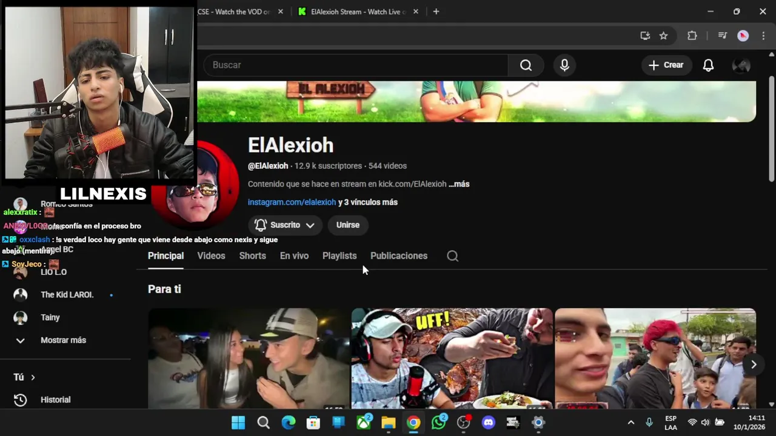
Task: Open The Kid LAROI. subscription
Action: 65,295
